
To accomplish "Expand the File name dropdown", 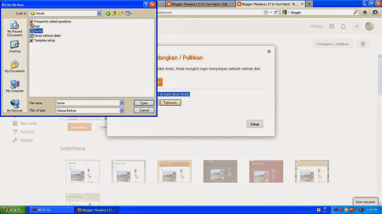I will 122,103.
